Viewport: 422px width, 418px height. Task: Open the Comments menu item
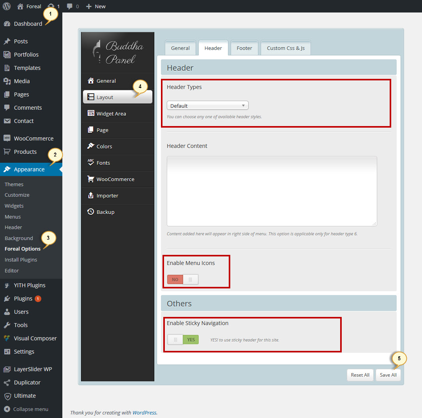click(31, 108)
